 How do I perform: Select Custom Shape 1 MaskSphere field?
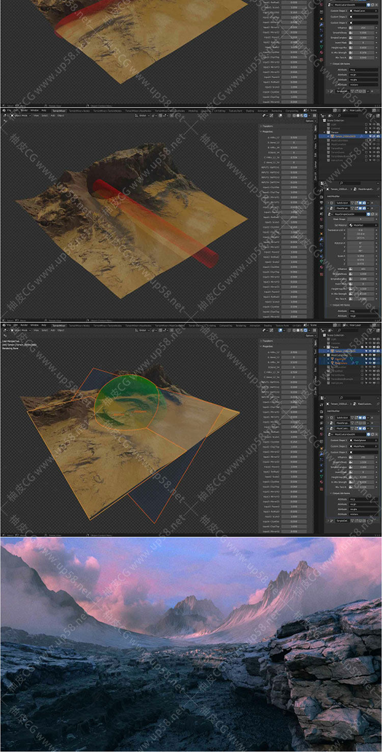point(364,440)
